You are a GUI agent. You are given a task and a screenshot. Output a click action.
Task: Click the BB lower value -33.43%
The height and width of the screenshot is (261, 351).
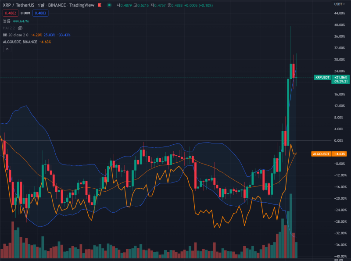tap(64, 35)
